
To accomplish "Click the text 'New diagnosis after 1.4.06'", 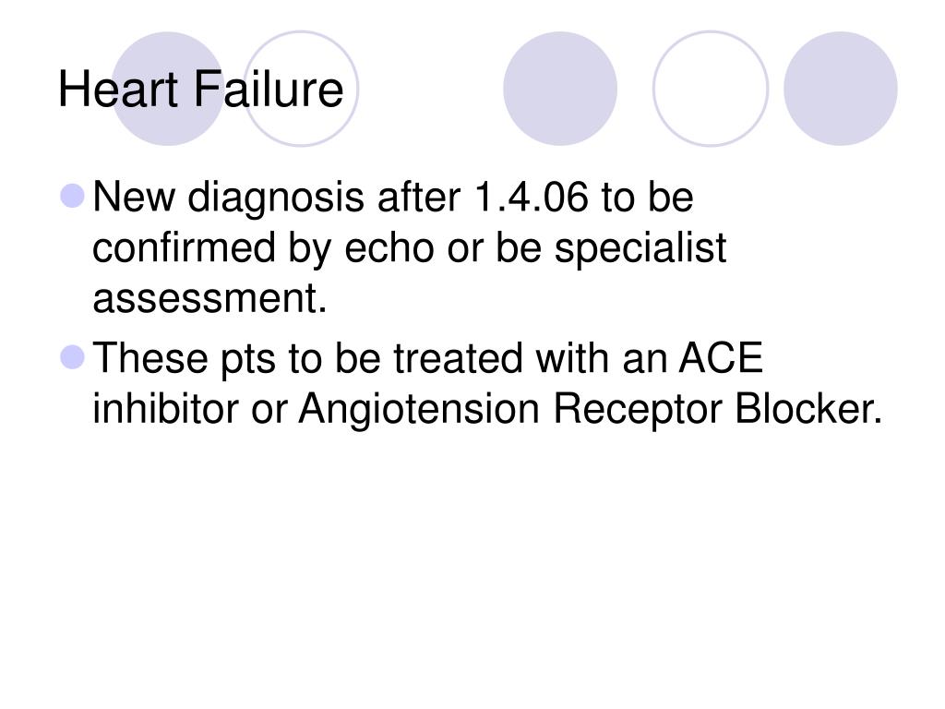I will click(341, 198).
